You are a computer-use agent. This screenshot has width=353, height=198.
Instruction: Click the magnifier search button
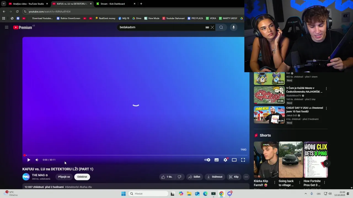221,27
